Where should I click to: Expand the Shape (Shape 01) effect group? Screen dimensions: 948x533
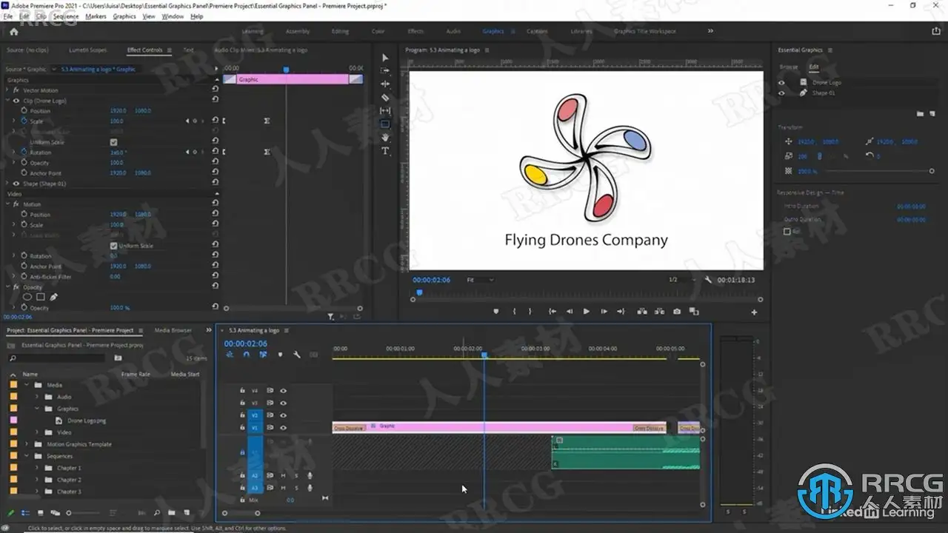coord(9,184)
